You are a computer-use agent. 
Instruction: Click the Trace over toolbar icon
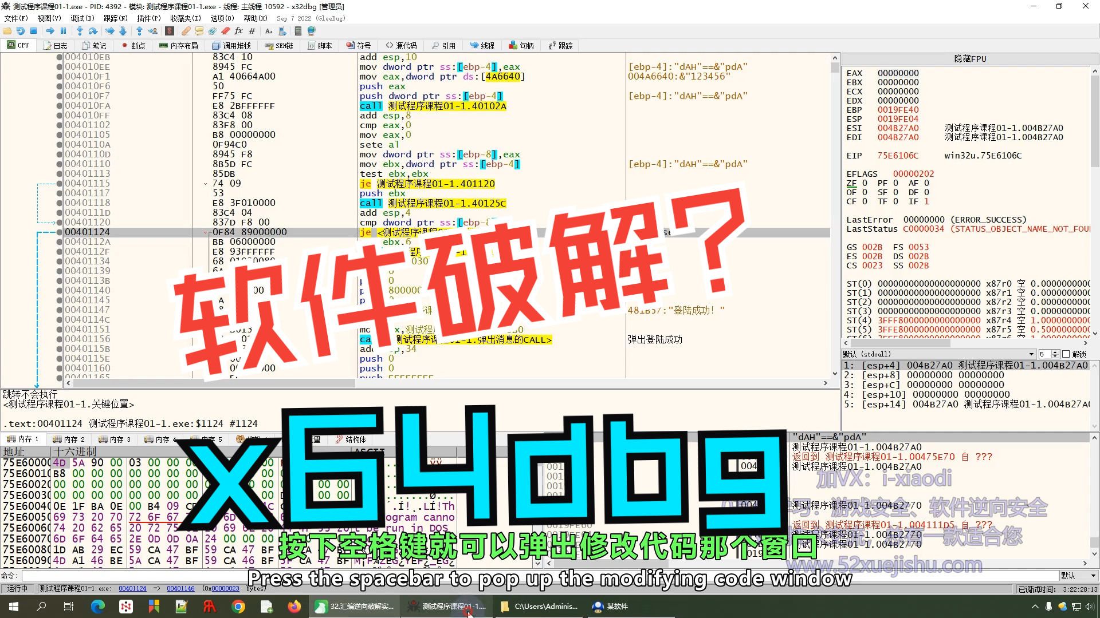point(123,31)
